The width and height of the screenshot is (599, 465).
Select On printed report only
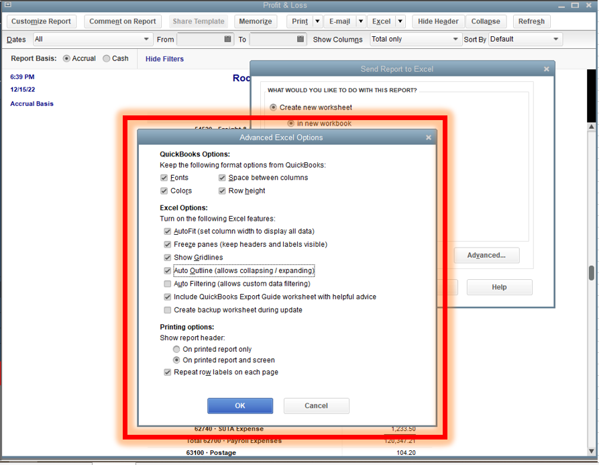[176, 349]
